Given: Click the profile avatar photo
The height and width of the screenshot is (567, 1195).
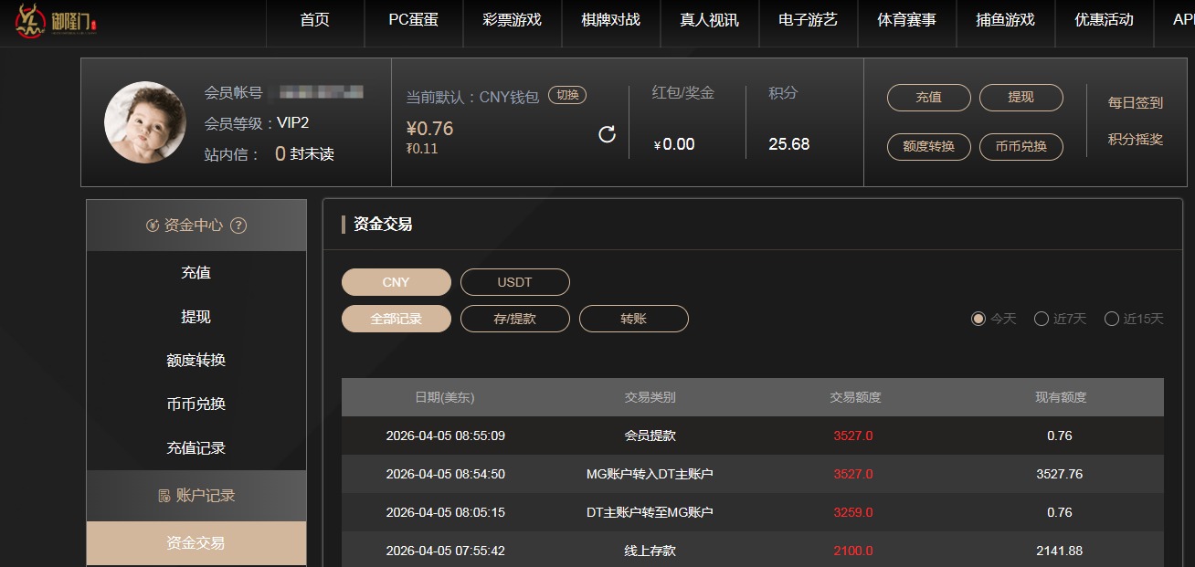Looking at the screenshot, I should click(x=144, y=121).
